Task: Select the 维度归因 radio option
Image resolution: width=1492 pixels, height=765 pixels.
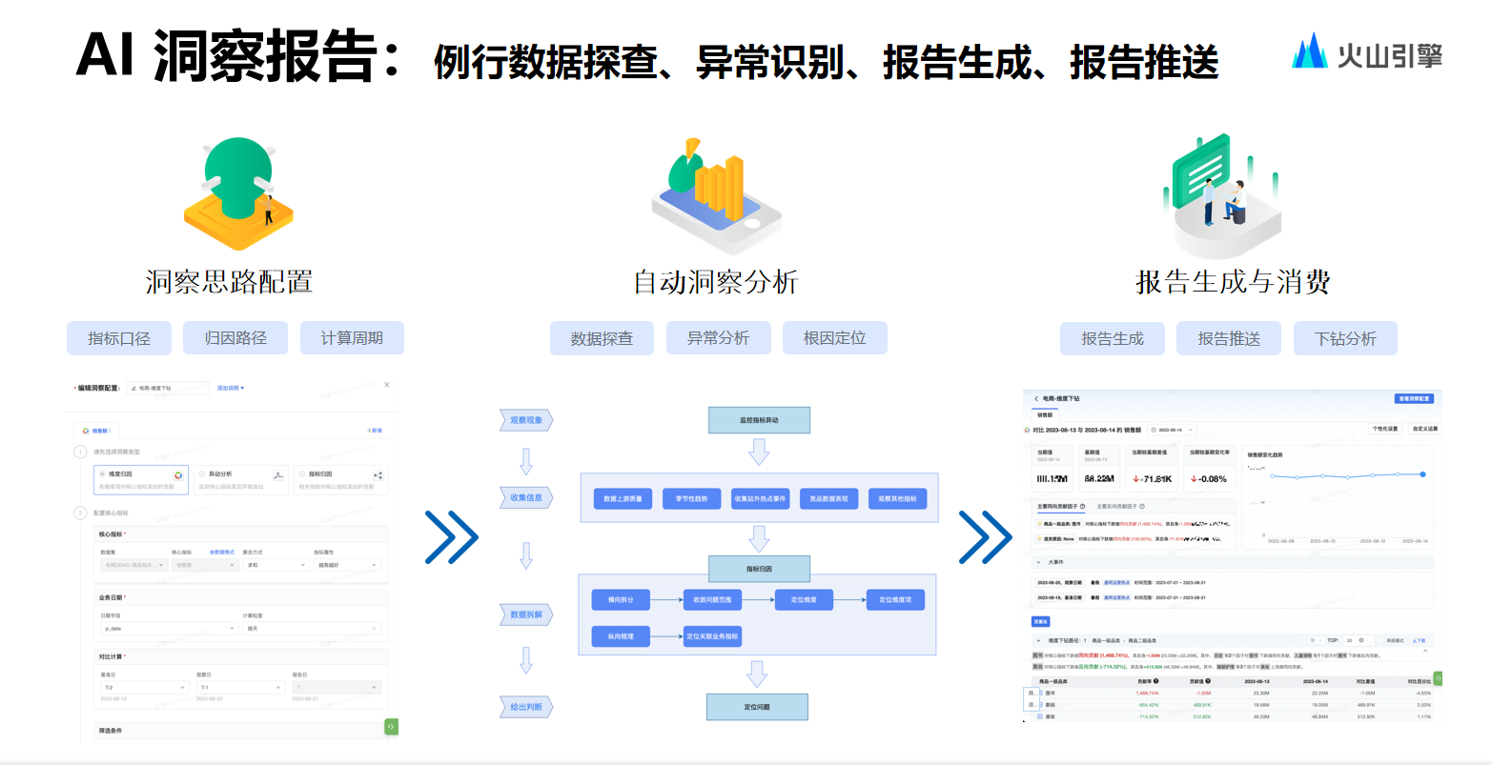Action: pos(102,474)
